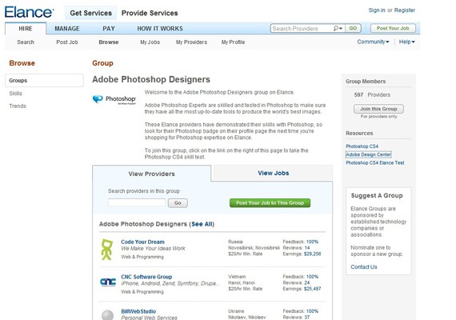This screenshot has height=320, width=456.
Task: Expand the Community dropdown menu
Action: pos(373,42)
